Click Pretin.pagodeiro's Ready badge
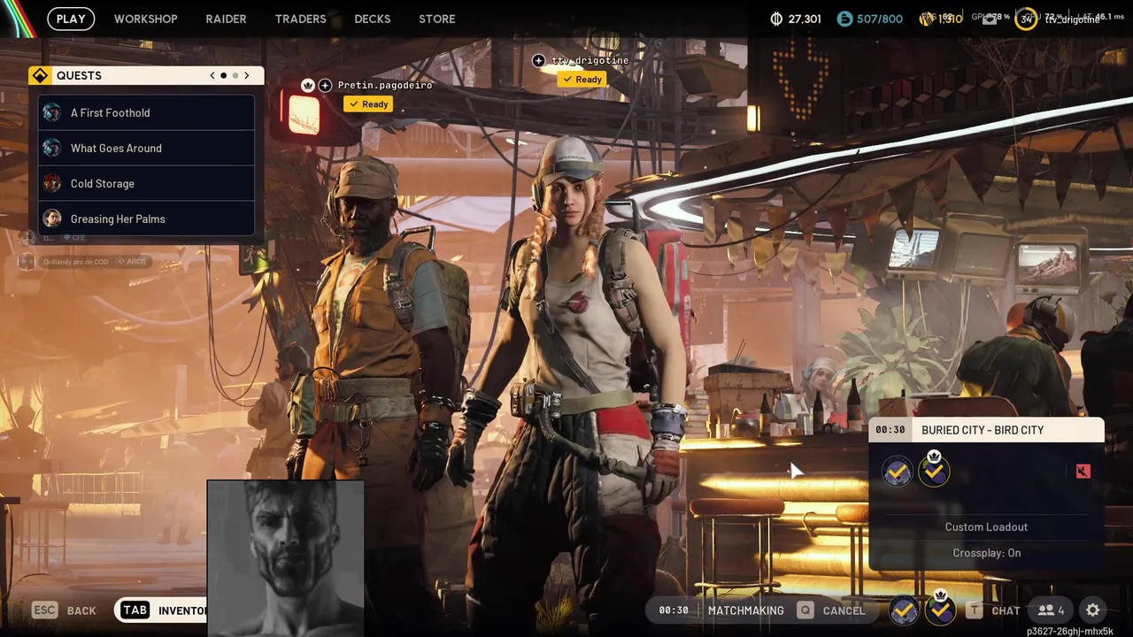Screen dimensions: 1133x637 (368, 104)
